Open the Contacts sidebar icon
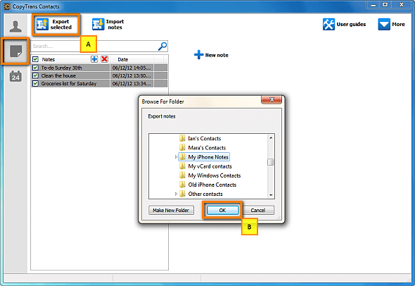Viewport: 415px width, 286px height. pyautogui.click(x=15, y=26)
